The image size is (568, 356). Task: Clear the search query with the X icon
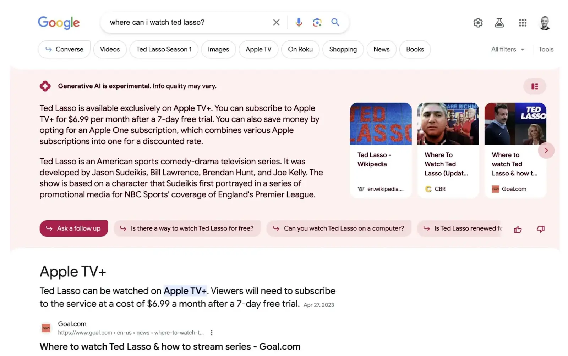pyautogui.click(x=276, y=23)
